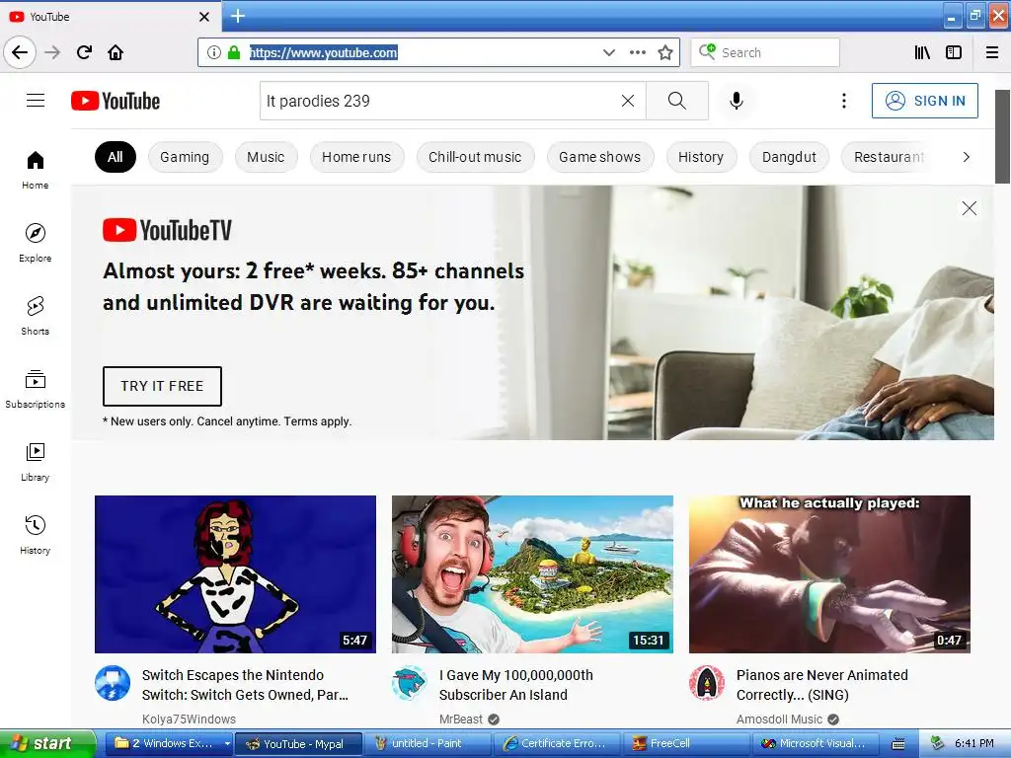
Task: Click the browser Forward arrow button
Action: [53, 52]
